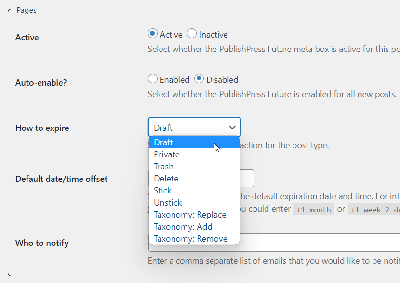Select the Active radio button
The width and height of the screenshot is (400, 283).
click(152, 34)
